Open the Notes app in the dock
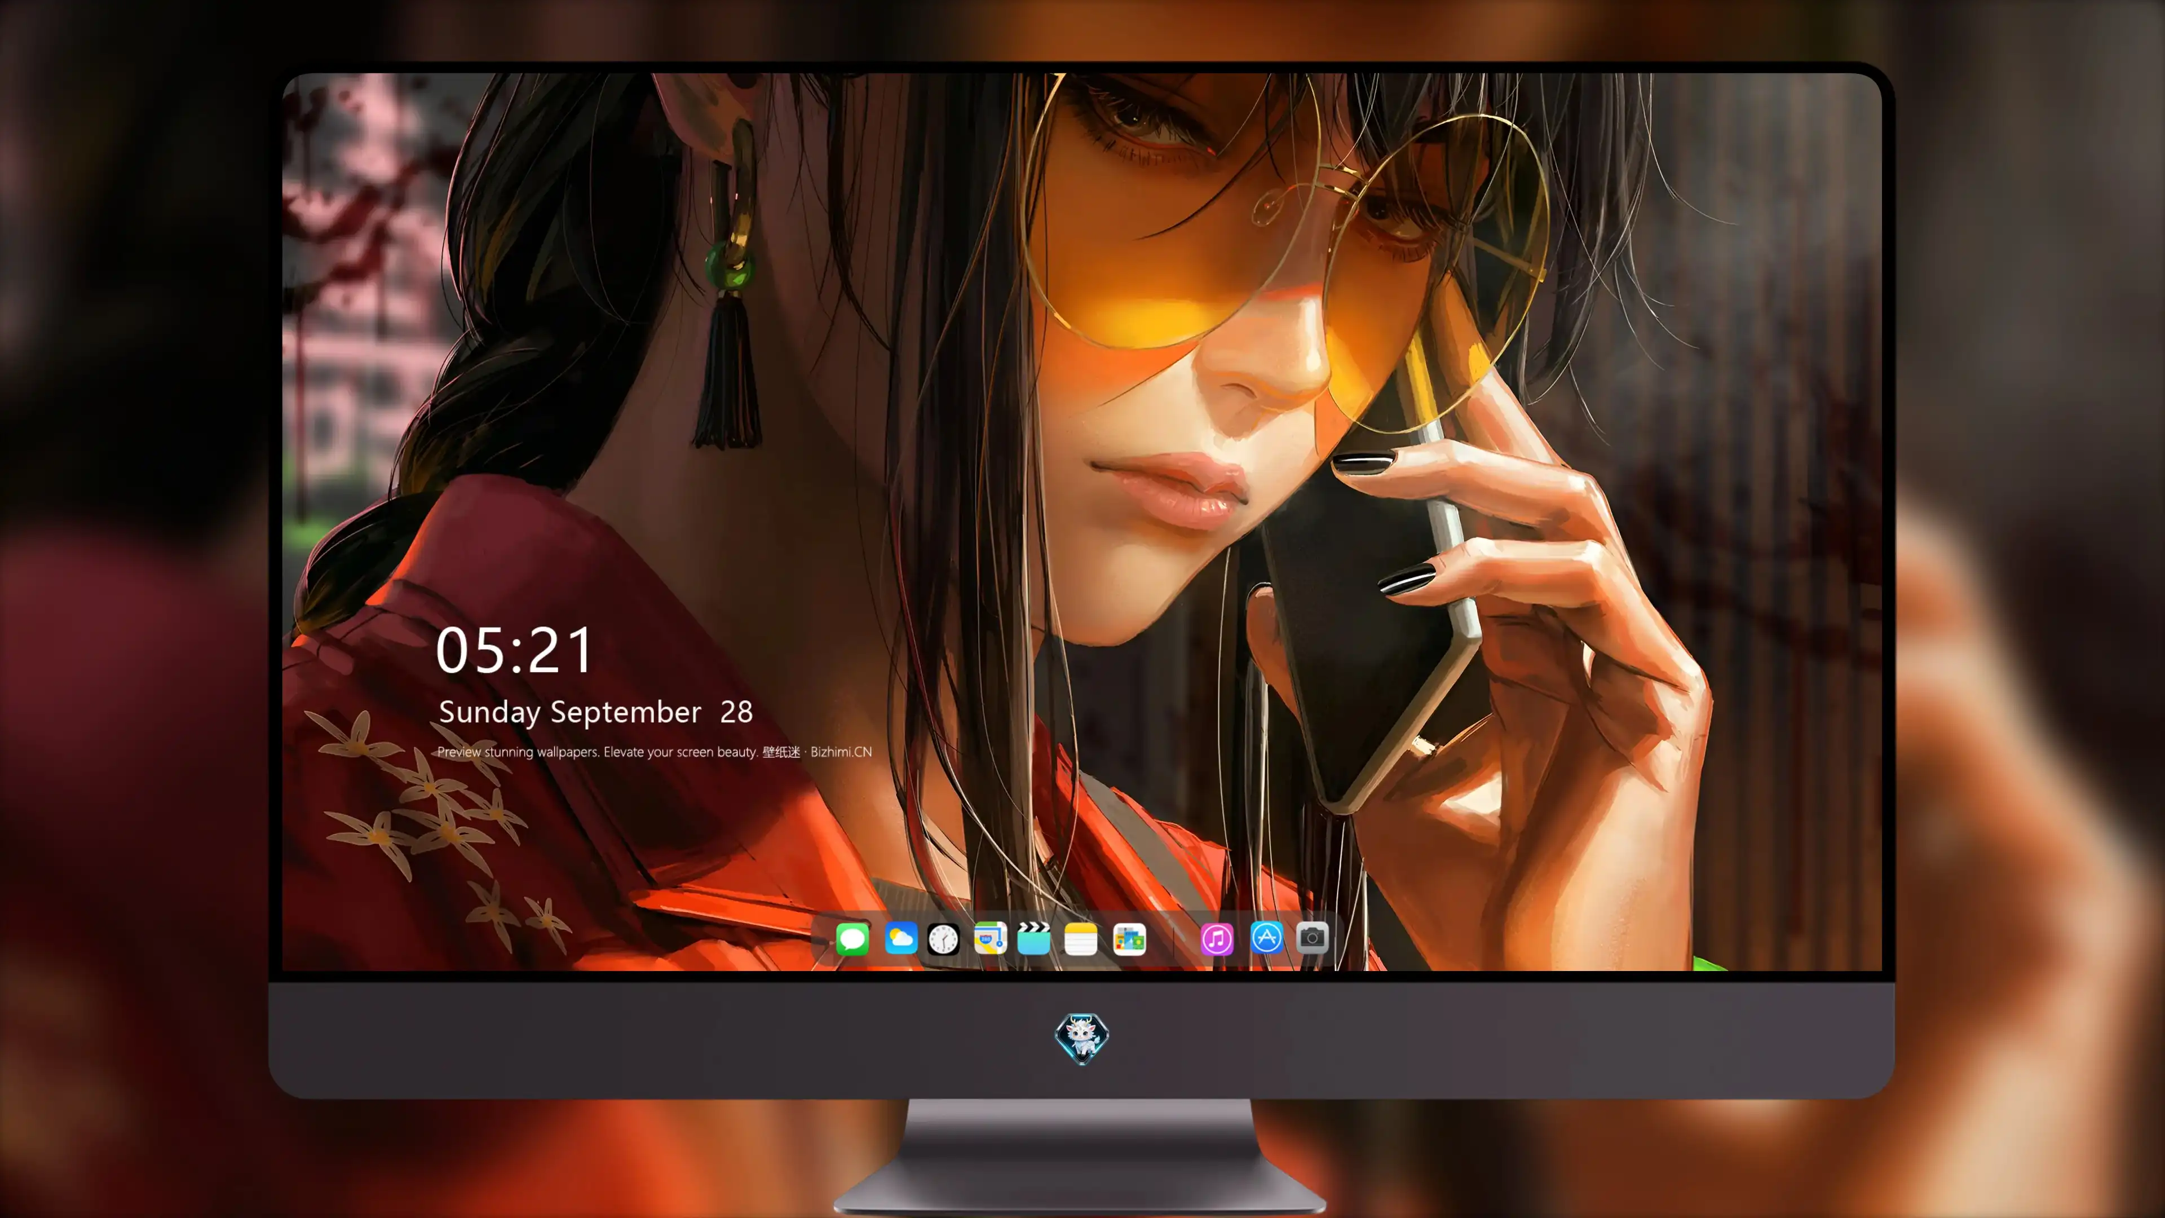 coord(1081,939)
